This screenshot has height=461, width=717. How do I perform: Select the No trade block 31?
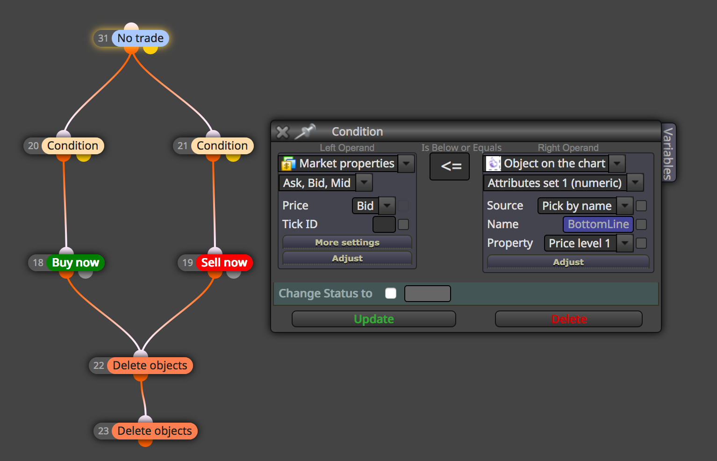[x=140, y=38]
